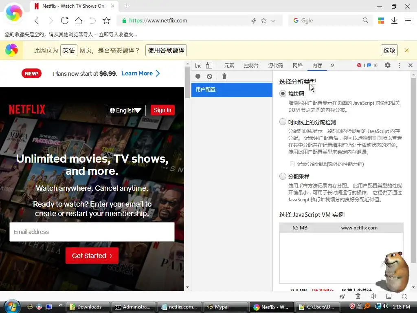Click the rocket accelerator icon in status bar
This screenshot has height=313, width=417.
pyautogui.click(x=342, y=296)
